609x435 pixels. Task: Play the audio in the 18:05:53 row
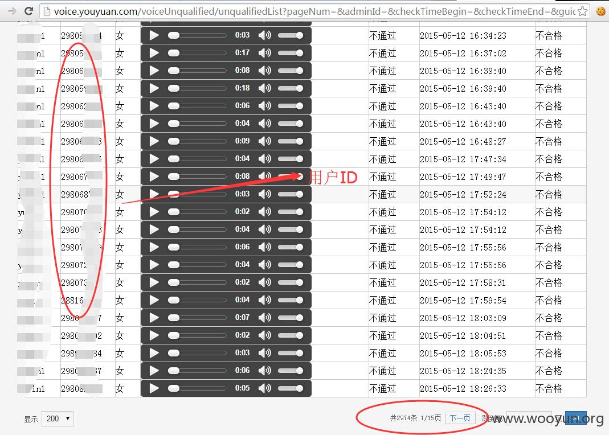[x=154, y=353]
